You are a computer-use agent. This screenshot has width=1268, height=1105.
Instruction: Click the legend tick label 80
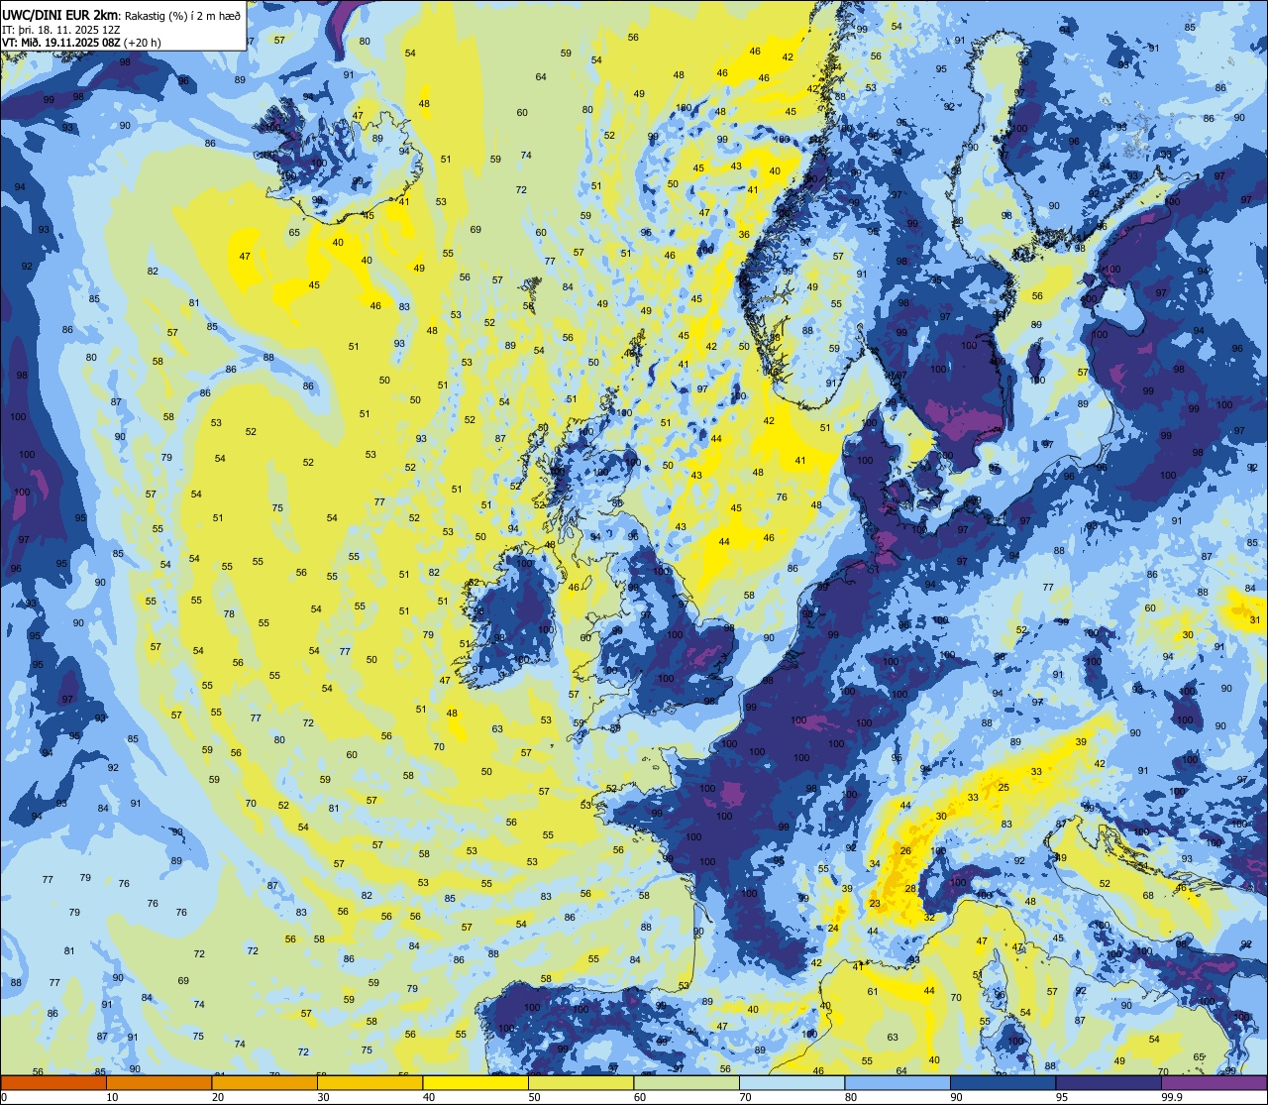pyautogui.click(x=851, y=1097)
